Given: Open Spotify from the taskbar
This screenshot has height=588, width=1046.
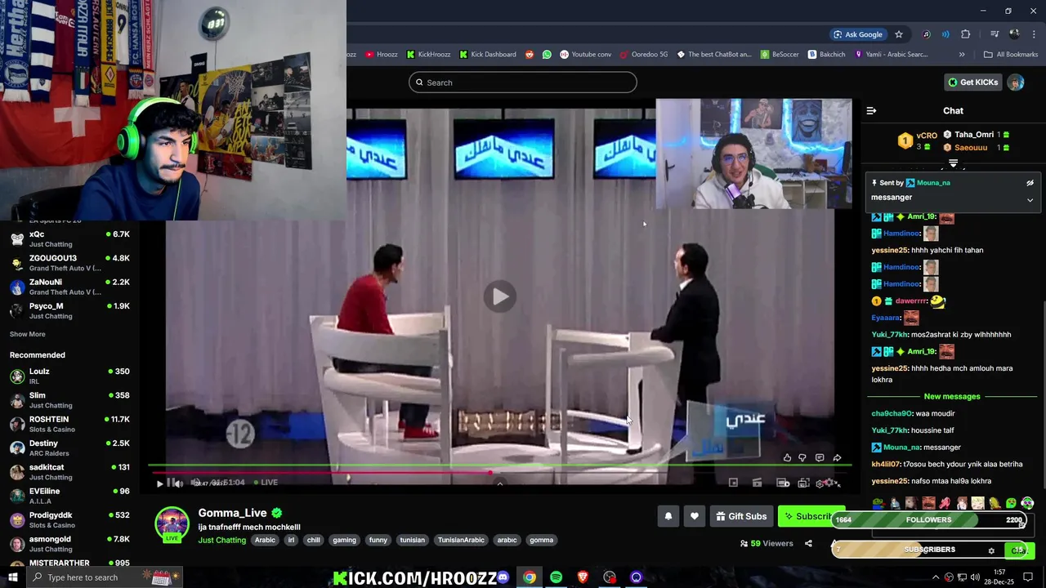Looking at the screenshot, I should 556,577.
